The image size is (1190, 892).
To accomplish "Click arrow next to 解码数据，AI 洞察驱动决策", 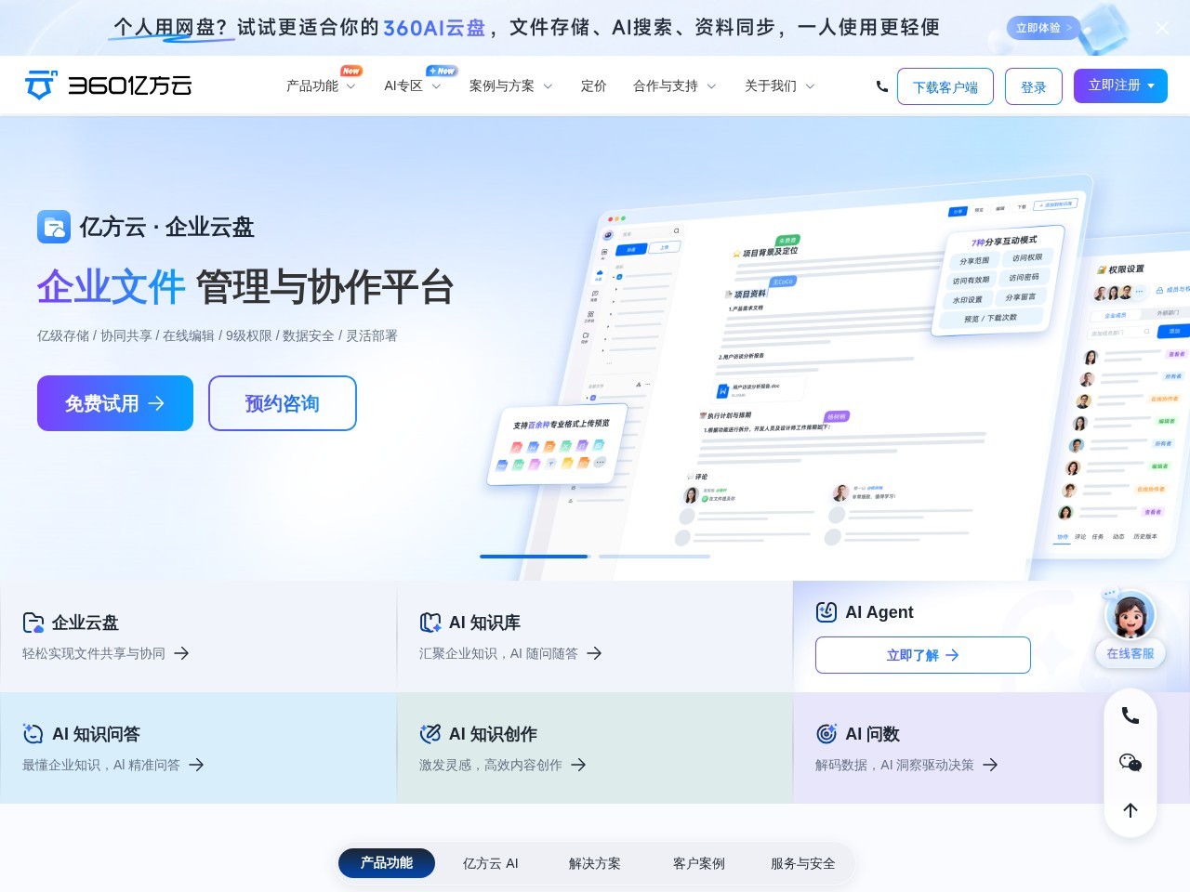I will pyautogui.click(x=990, y=765).
